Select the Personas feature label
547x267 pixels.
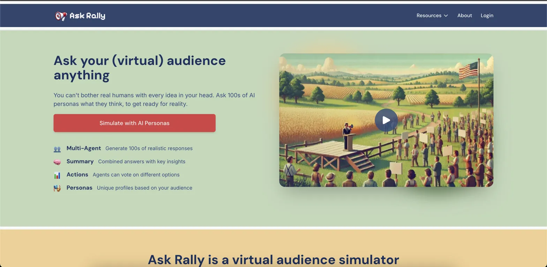click(x=80, y=188)
